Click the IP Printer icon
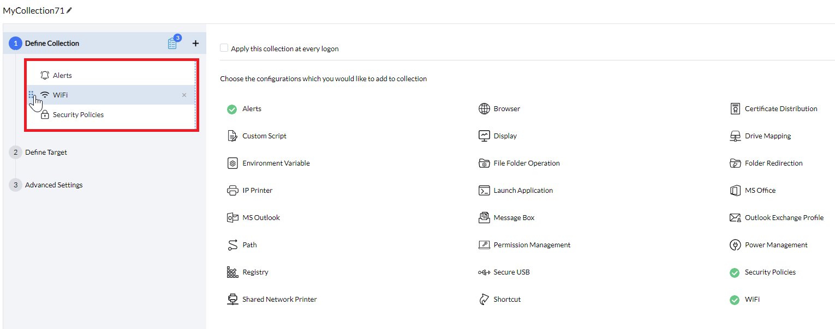The width and height of the screenshot is (835, 329). coord(232,191)
